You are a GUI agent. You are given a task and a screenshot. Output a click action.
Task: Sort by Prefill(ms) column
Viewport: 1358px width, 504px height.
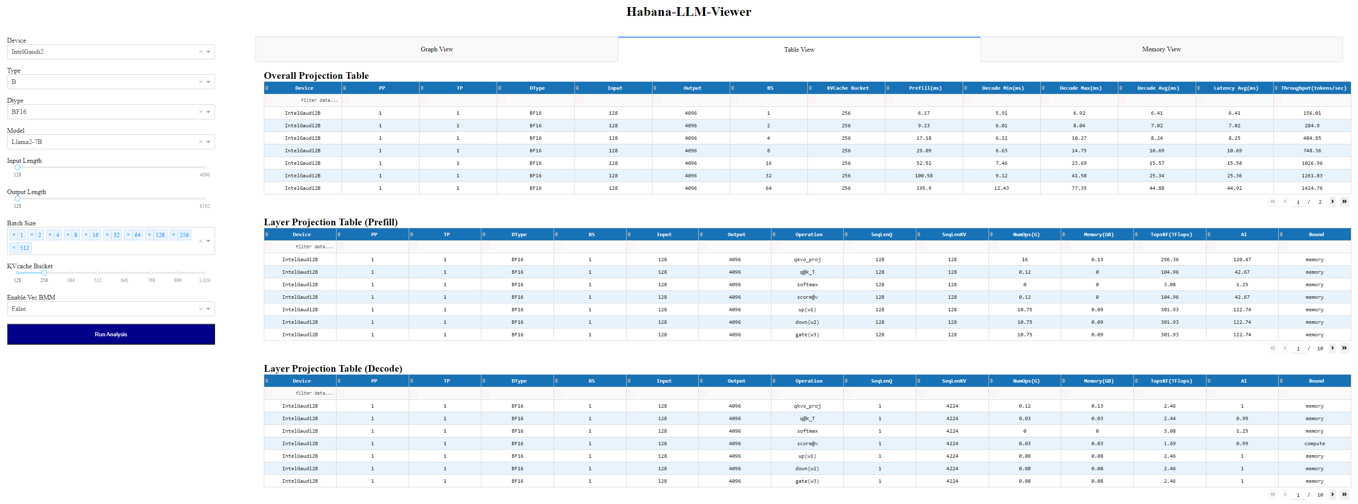tap(888, 88)
